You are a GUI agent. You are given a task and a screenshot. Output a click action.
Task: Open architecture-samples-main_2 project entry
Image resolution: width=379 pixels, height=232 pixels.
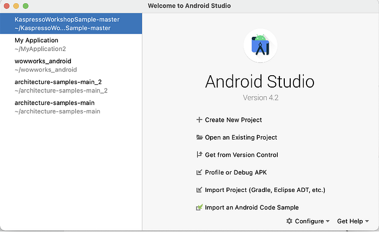pos(71,86)
